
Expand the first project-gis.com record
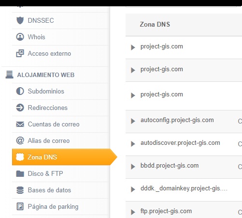[x=133, y=47]
